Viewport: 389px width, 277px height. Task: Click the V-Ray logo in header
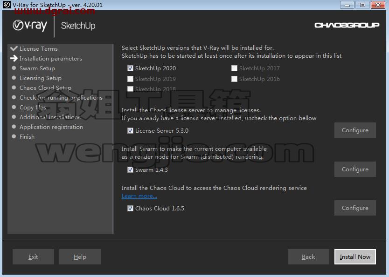pos(30,26)
